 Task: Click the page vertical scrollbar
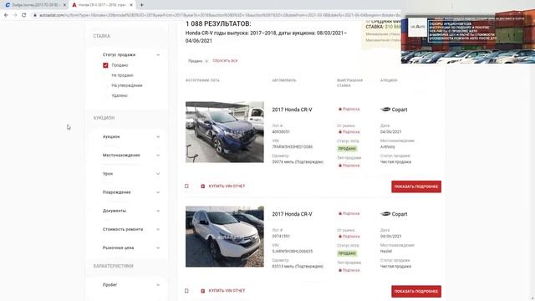tap(532, 161)
